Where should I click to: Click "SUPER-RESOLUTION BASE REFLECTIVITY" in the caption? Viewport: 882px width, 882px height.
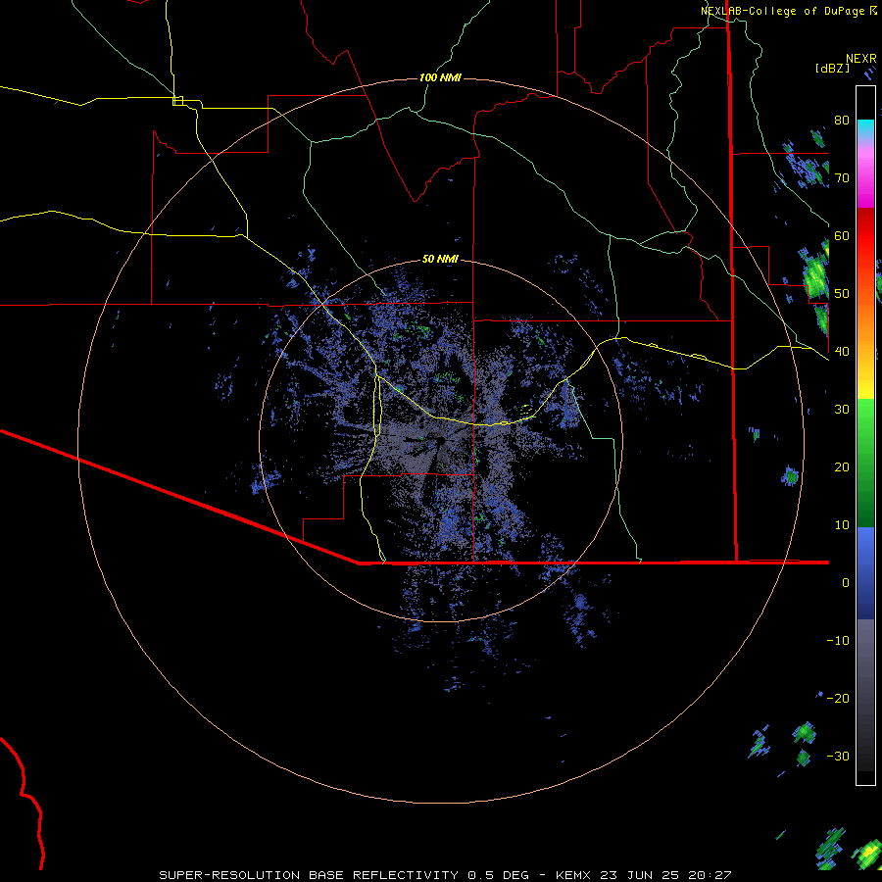tap(309, 875)
